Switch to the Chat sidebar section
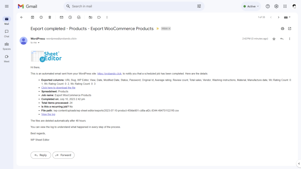This screenshot has height=169, width=301. point(6,34)
